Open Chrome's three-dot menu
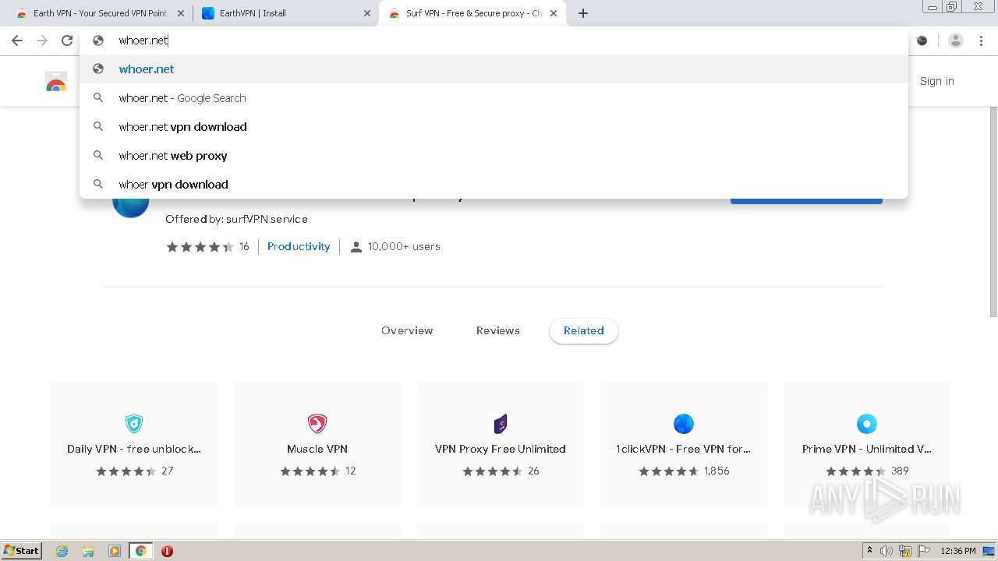 [x=982, y=41]
